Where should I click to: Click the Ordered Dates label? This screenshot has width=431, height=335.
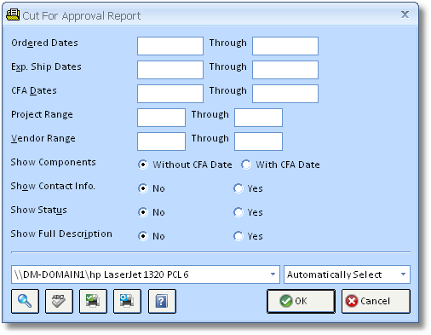(44, 43)
